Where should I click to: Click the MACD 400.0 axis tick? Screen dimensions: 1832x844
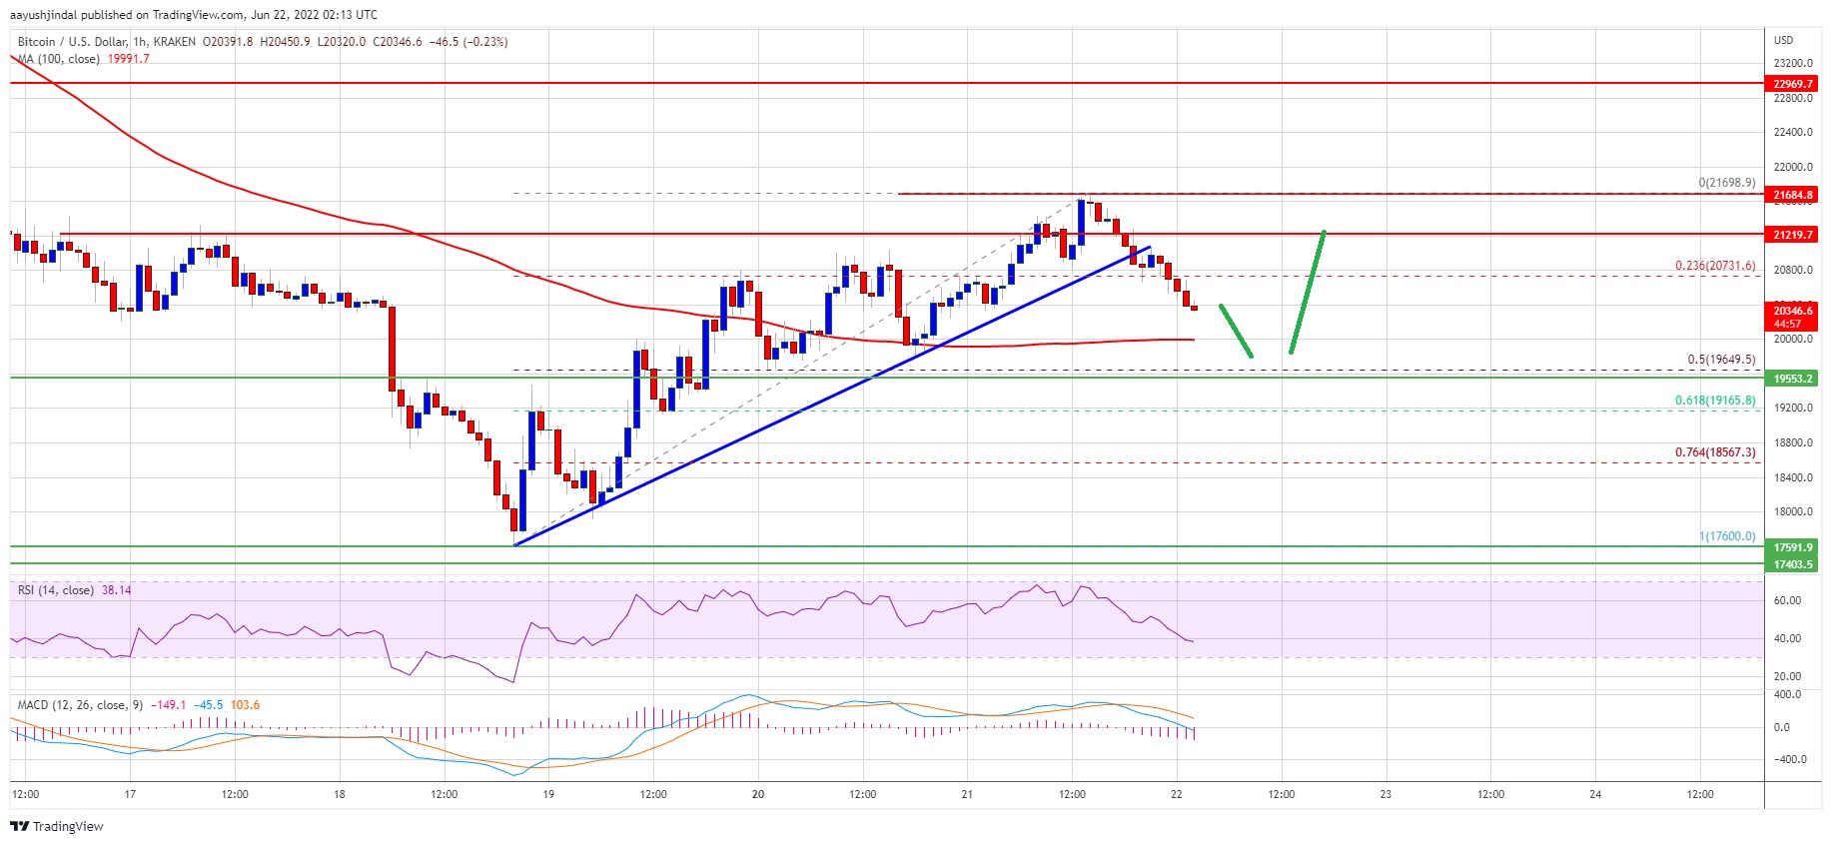1787,694
